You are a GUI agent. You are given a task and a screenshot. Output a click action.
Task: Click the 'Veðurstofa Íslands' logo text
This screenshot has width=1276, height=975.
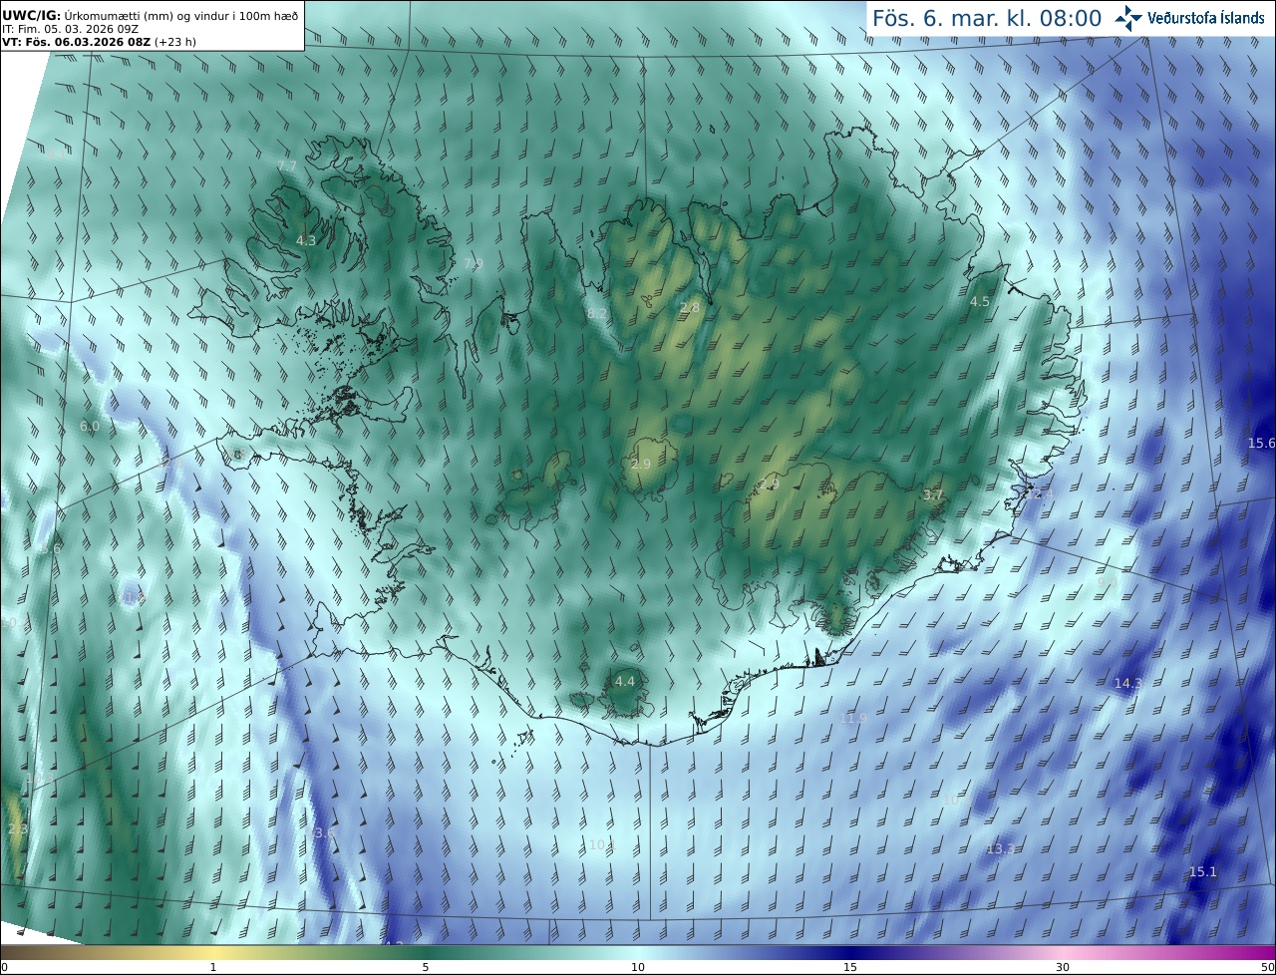coord(1206,18)
